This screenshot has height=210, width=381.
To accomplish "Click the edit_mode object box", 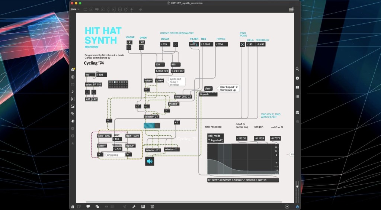I will tap(216, 136).
